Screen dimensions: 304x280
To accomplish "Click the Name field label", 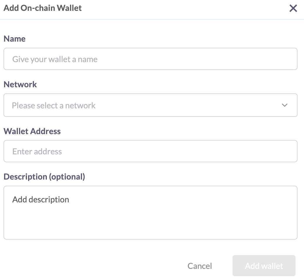I will tap(15, 39).
